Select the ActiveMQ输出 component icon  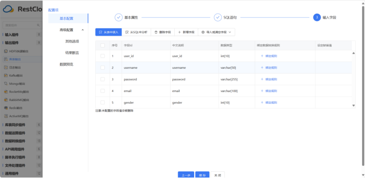6,116
